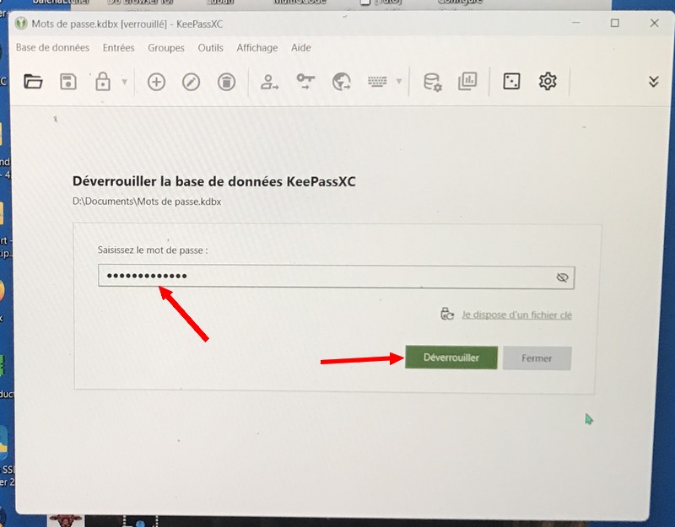Expand the Auto-Type keyboard dropdown arrow
Screen dimensions: 675x527
(x=399, y=83)
